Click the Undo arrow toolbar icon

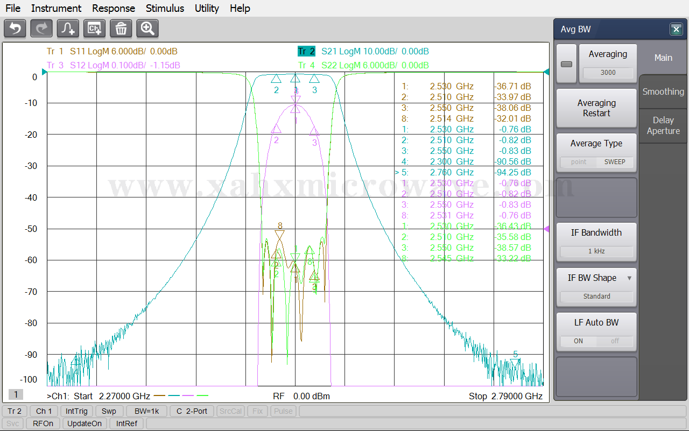click(15, 29)
